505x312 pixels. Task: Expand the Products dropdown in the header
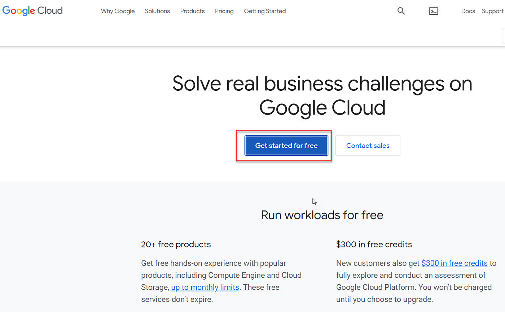pyautogui.click(x=192, y=11)
